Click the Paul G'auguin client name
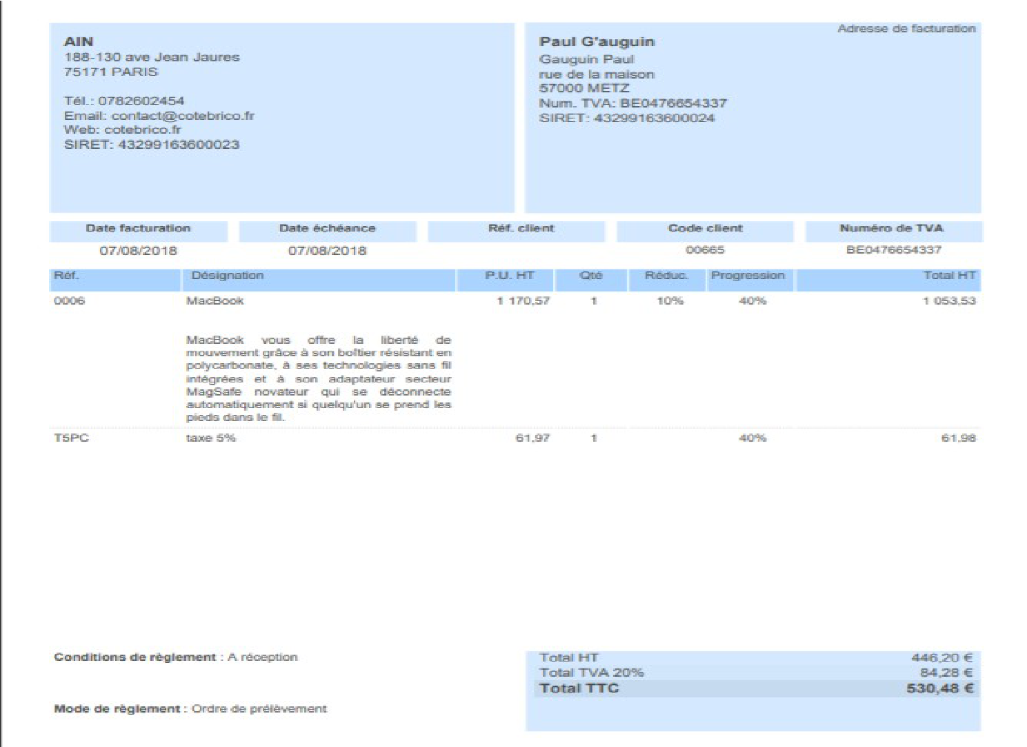Image resolution: width=1027 pixels, height=747 pixels. coord(597,42)
